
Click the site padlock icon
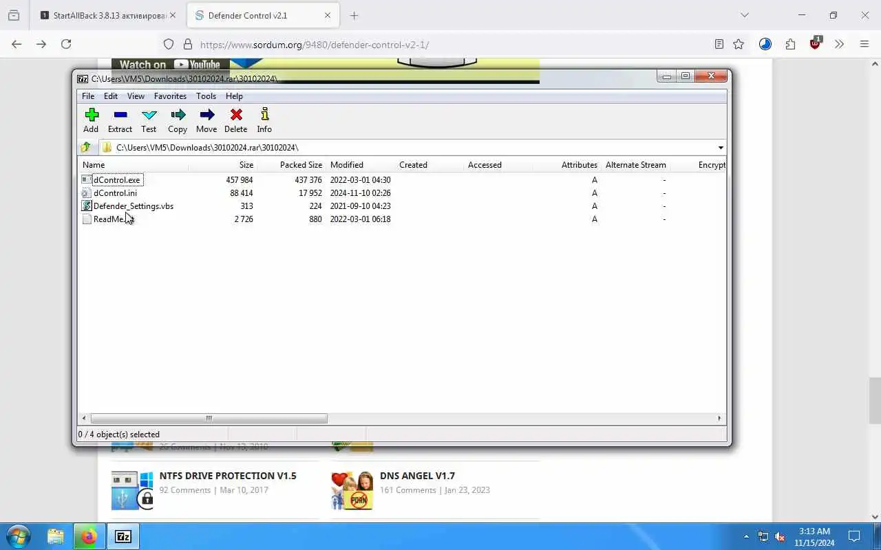tap(187, 45)
